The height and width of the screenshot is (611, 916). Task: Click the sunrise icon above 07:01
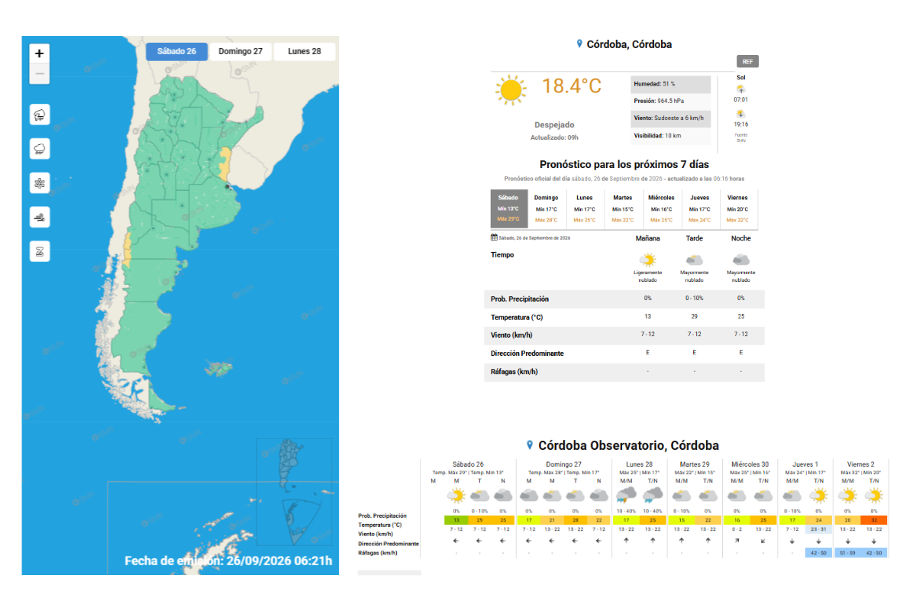tap(740, 89)
